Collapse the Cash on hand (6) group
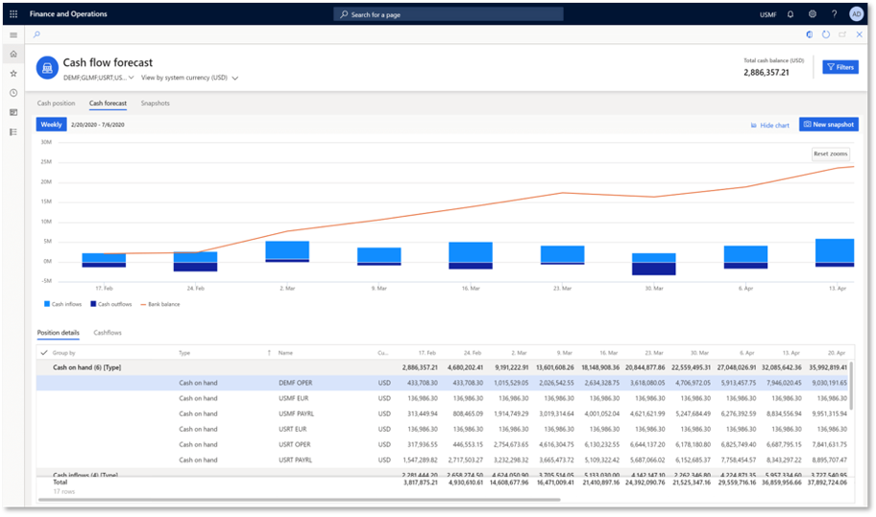The height and width of the screenshot is (517, 876). point(87,367)
